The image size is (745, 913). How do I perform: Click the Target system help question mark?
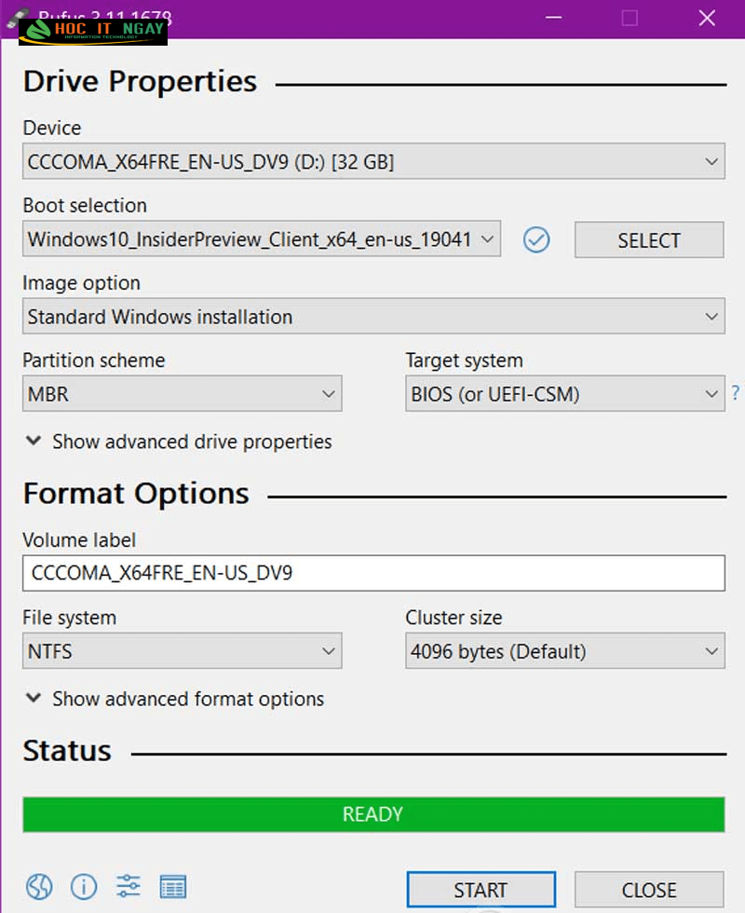(x=736, y=392)
